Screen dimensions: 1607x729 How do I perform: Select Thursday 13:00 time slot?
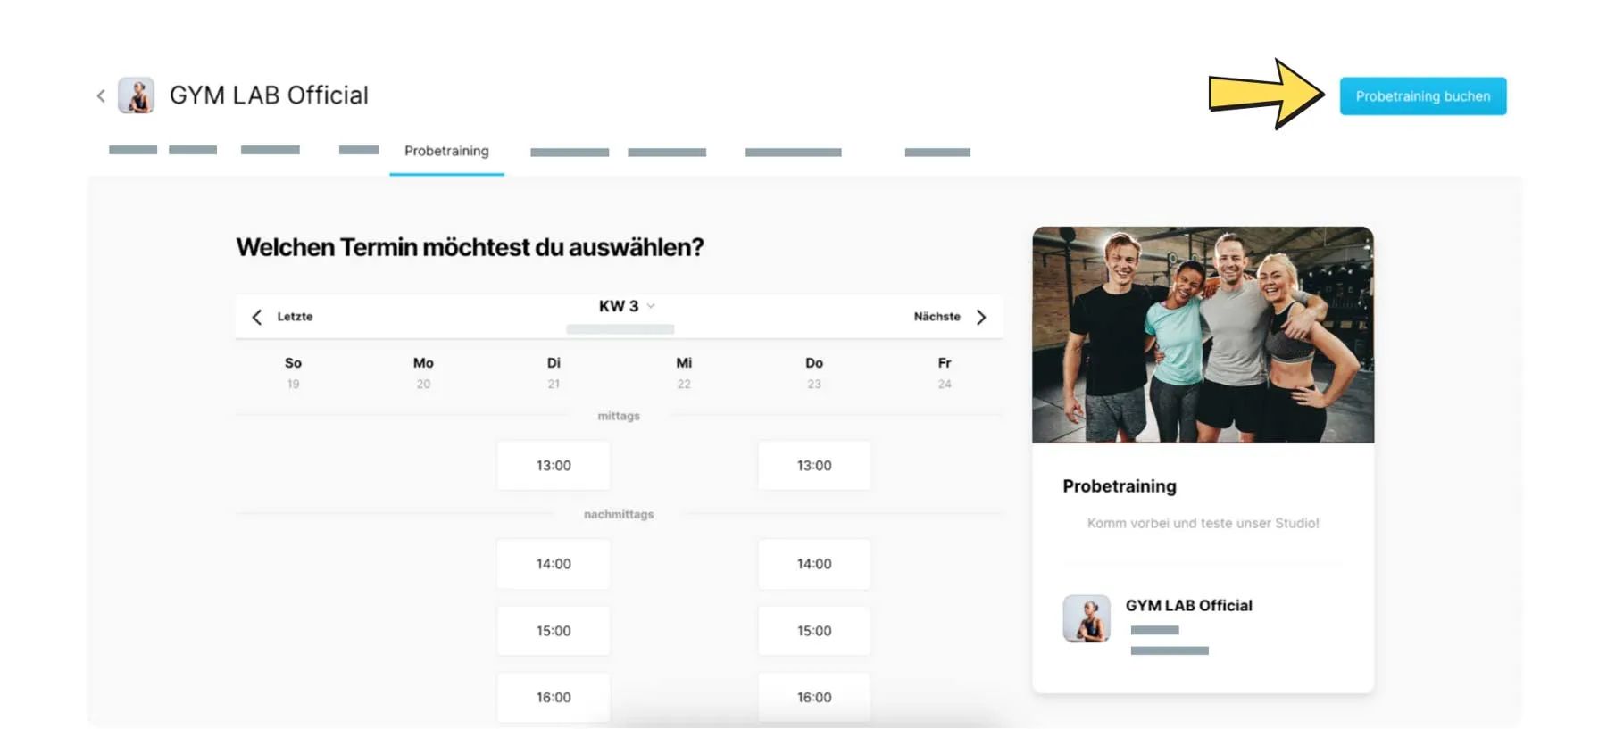tap(813, 465)
